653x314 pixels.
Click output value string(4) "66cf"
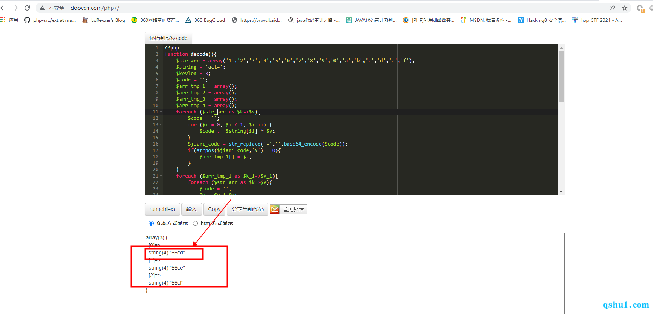click(x=166, y=283)
